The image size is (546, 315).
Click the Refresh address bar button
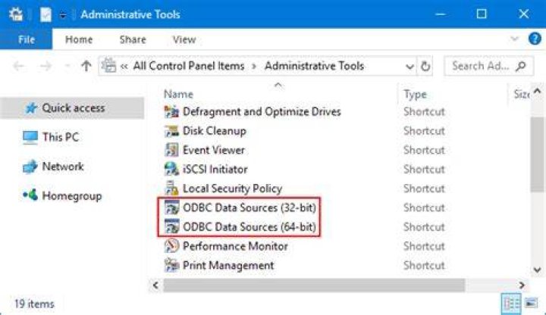pyautogui.click(x=425, y=66)
